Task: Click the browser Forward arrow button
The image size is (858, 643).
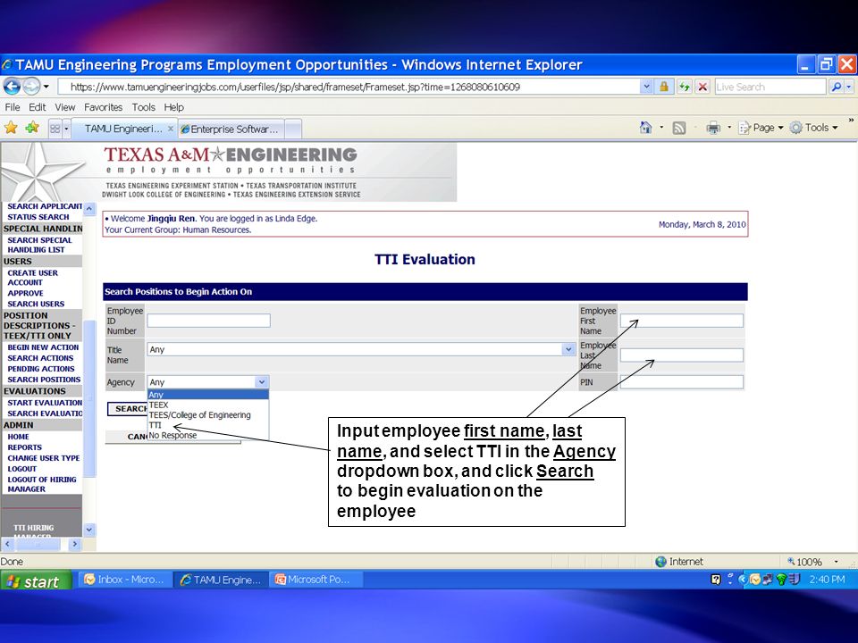Action: [31, 86]
